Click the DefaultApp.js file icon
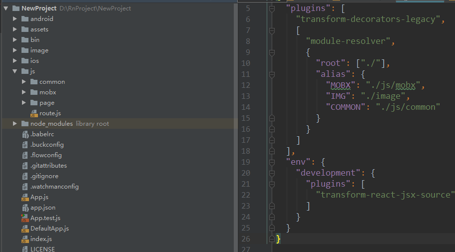 (25, 229)
